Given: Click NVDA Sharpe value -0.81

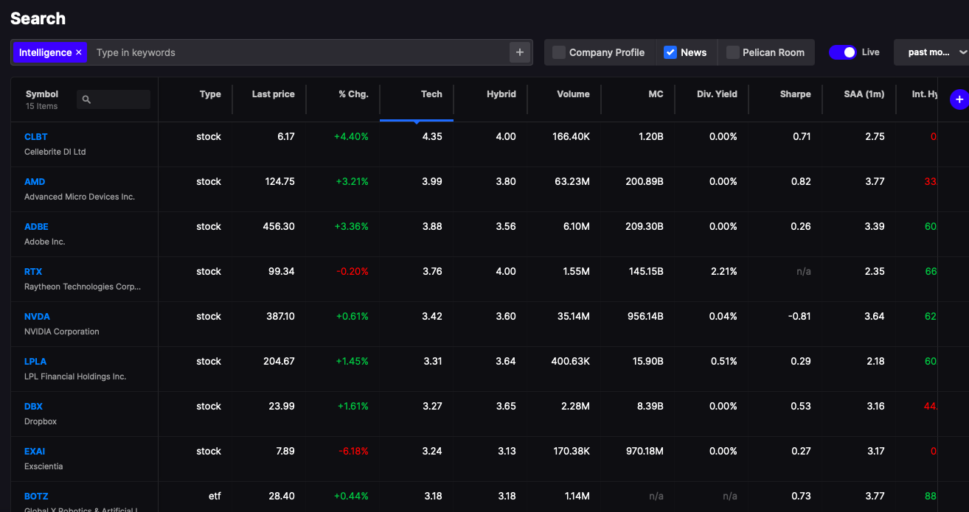Looking at the screenshot, I should coord(799,317).
